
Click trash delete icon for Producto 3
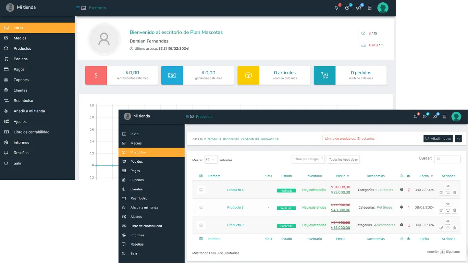pos(455,210)
